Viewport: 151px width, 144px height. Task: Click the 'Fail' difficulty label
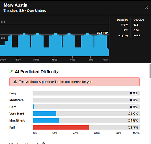(12, 127)
